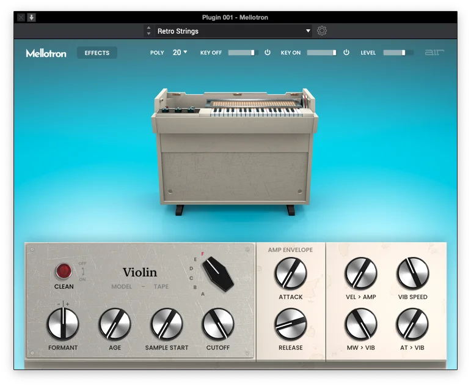
Task: Toggle the KEY OFF power button
Action: pyautogui.click(x=268, y=53)
